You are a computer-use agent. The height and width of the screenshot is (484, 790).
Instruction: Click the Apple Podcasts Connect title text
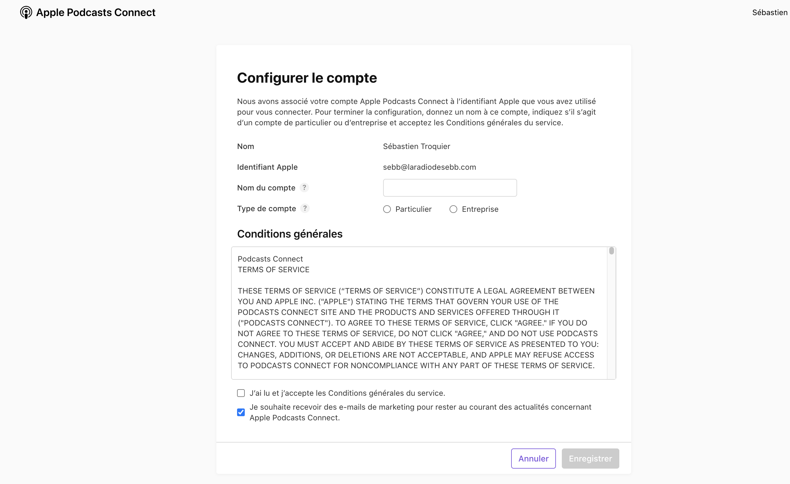(x=95, y=12)
